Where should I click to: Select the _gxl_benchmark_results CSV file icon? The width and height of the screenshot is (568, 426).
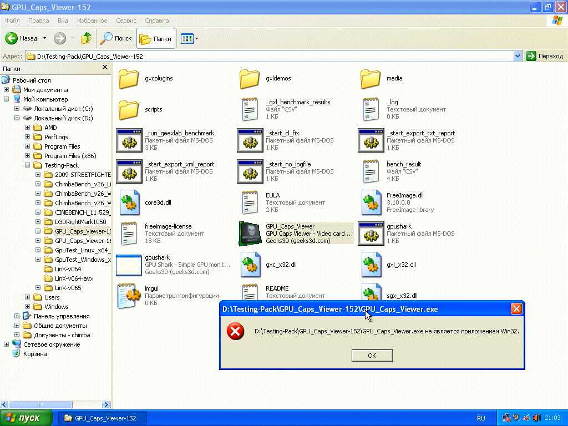tap(250, 109)
